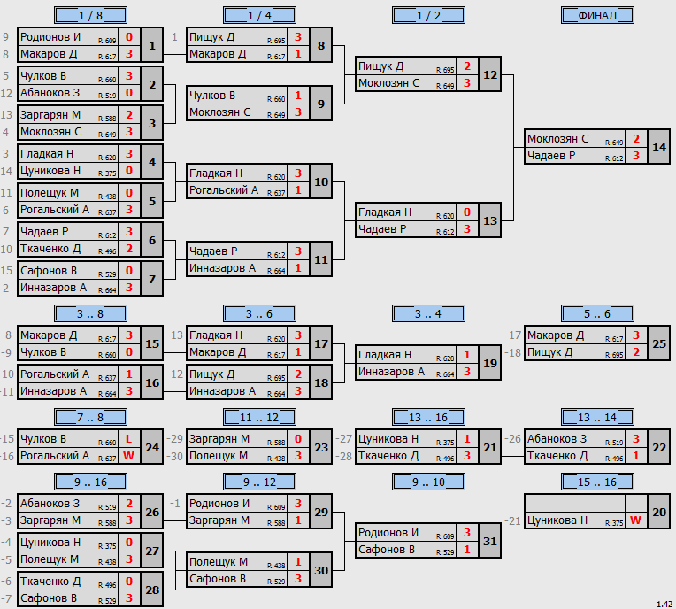Select match number 22 box
The image size is (676, 609).
click(659, 447)
